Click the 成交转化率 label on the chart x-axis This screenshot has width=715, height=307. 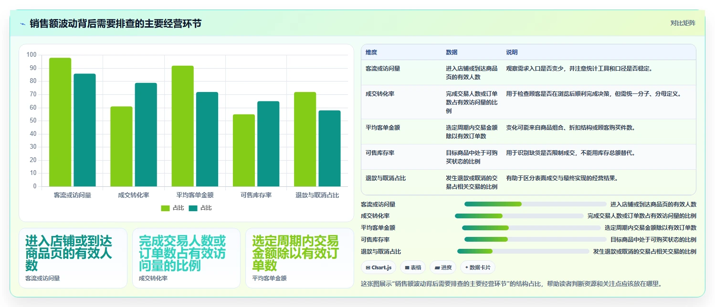click(x=134, y=195)
